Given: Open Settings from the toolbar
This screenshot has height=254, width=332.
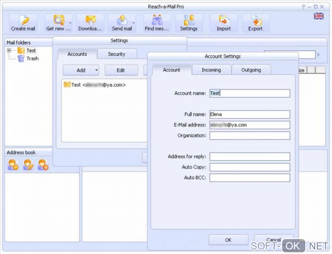Looking at the screenshot, I should (189, 23).
